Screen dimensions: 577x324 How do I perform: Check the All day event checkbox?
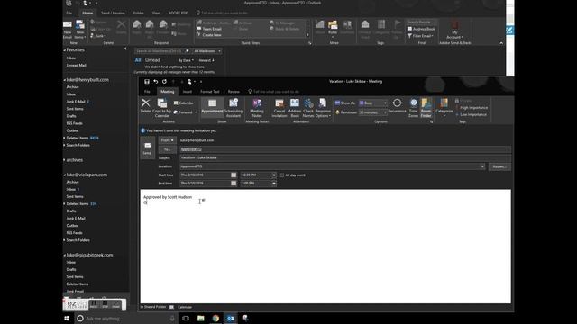click(282, 175)
